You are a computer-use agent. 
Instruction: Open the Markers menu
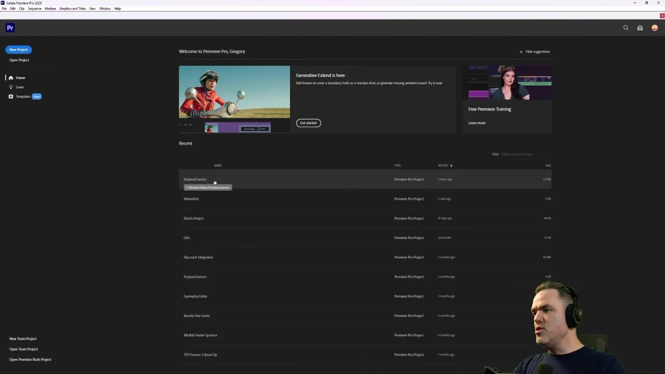tap(50, 9)
